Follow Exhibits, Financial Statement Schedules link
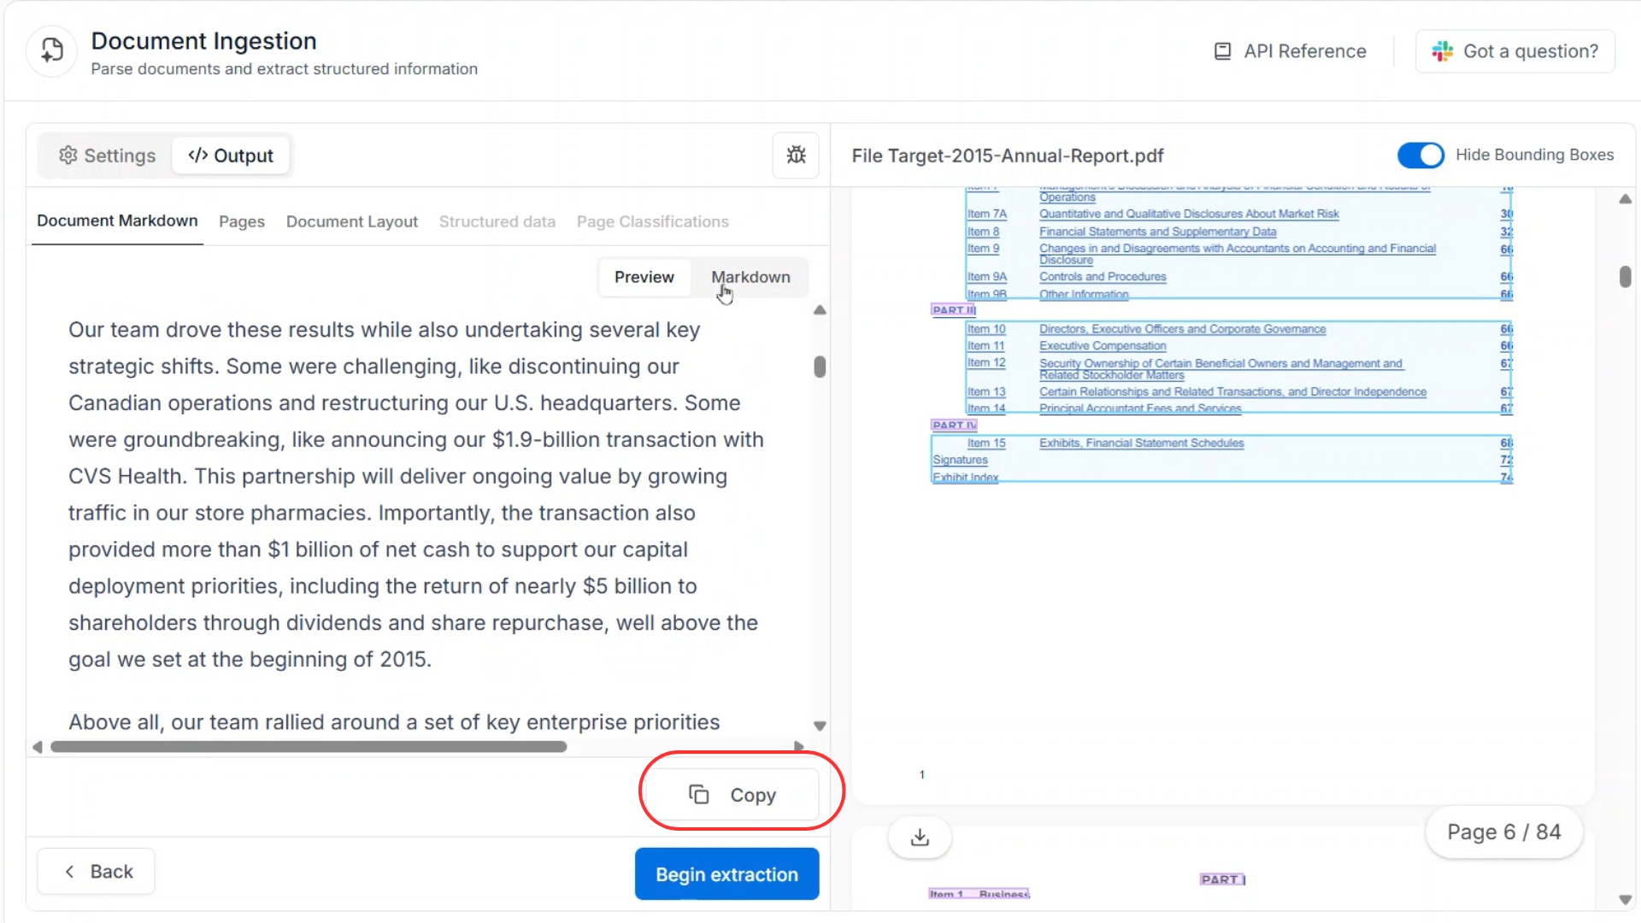The width and height of the screenshot is (1641, 923). 1142,443
